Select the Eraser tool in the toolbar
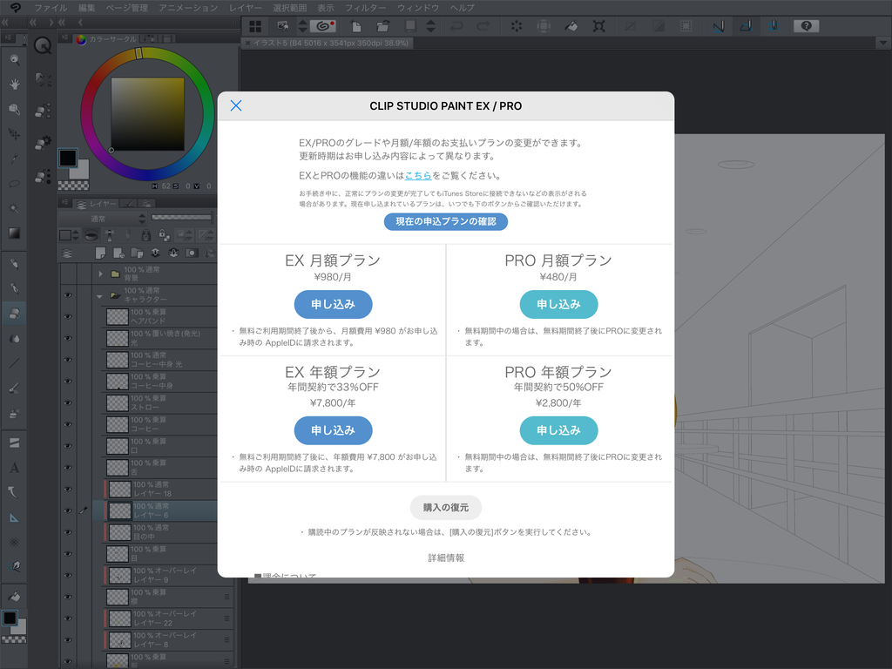 tap(14, 313)
